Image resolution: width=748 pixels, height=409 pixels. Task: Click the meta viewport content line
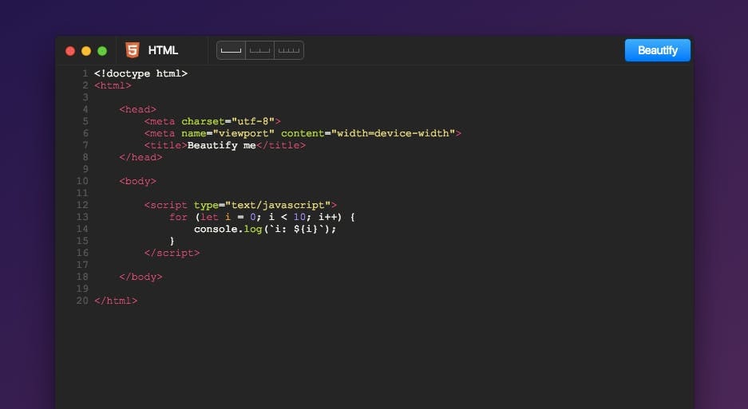(303, 133)
